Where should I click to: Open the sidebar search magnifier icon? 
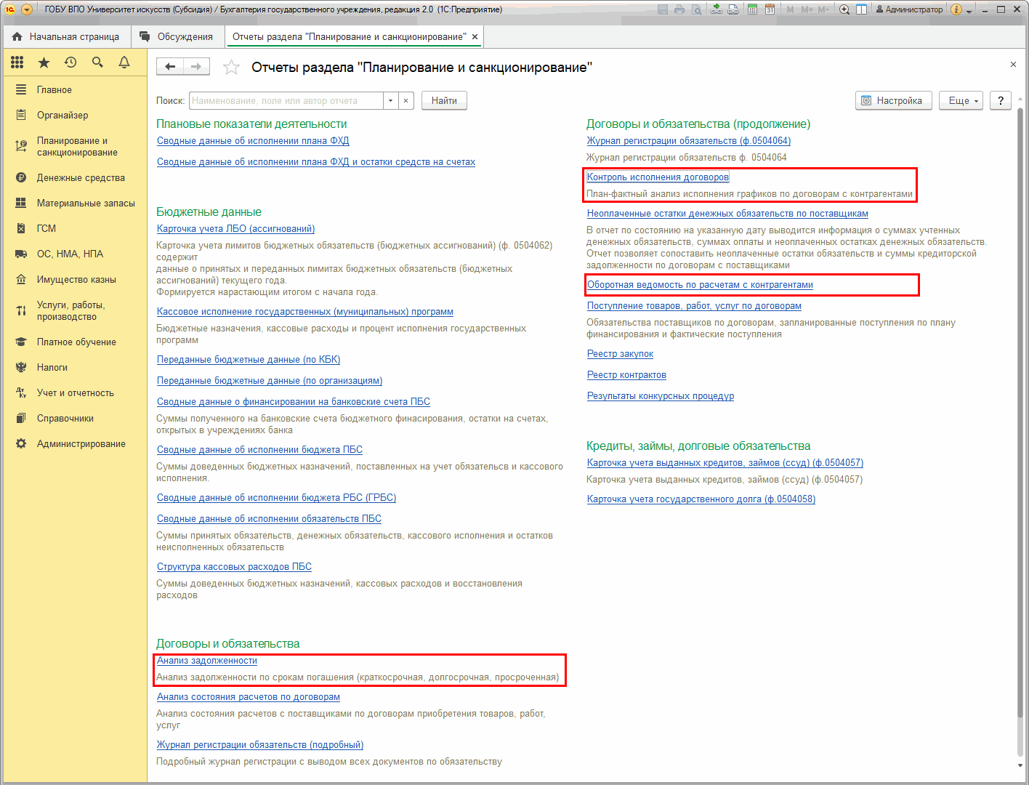pyautogui.click(x=97, y=63)
